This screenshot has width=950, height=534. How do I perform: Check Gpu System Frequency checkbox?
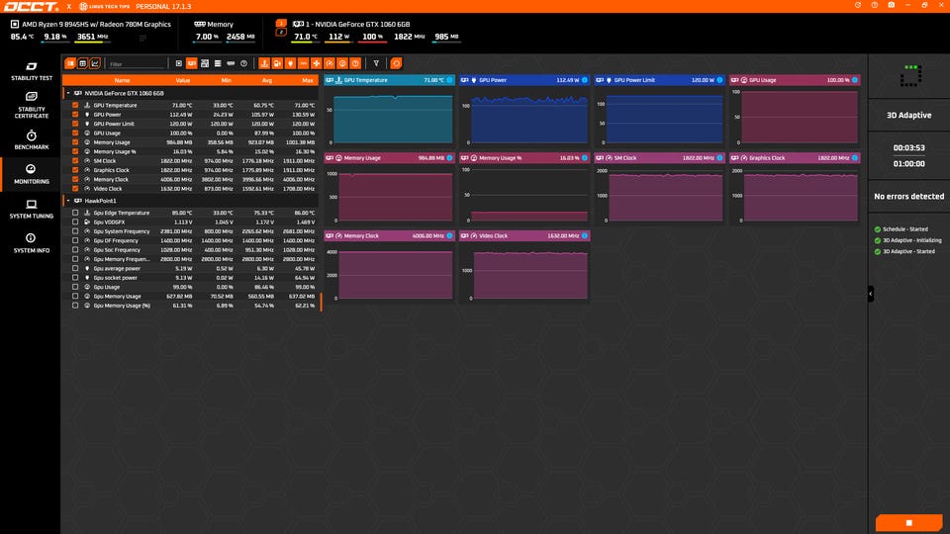75,231
